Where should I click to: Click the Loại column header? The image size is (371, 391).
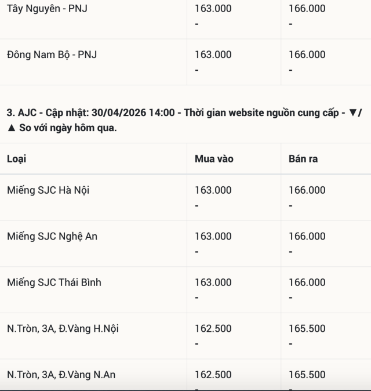tap(17, 158)
